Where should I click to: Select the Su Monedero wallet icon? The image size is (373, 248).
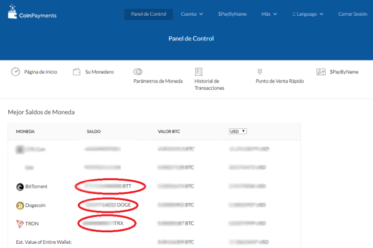point(77,71)
